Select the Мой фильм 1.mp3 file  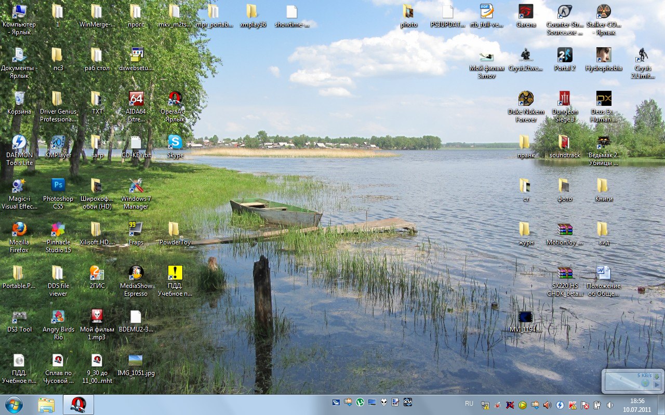click(x=97, y=325)
